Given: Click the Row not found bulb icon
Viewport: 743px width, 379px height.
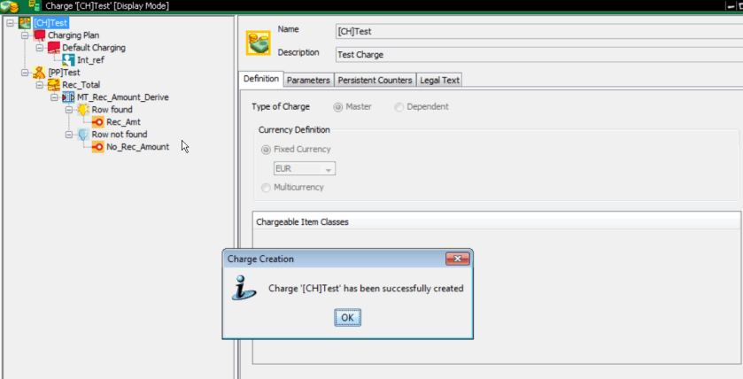Looking at the screenshot, I should pos(83,135).
